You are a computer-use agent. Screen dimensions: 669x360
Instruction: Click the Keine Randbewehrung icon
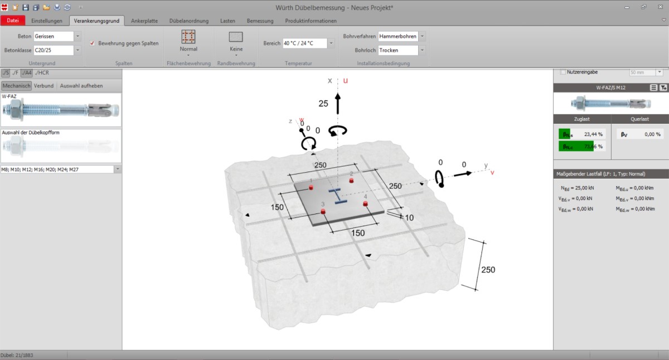pyautogui.click(x=236, y=37)
